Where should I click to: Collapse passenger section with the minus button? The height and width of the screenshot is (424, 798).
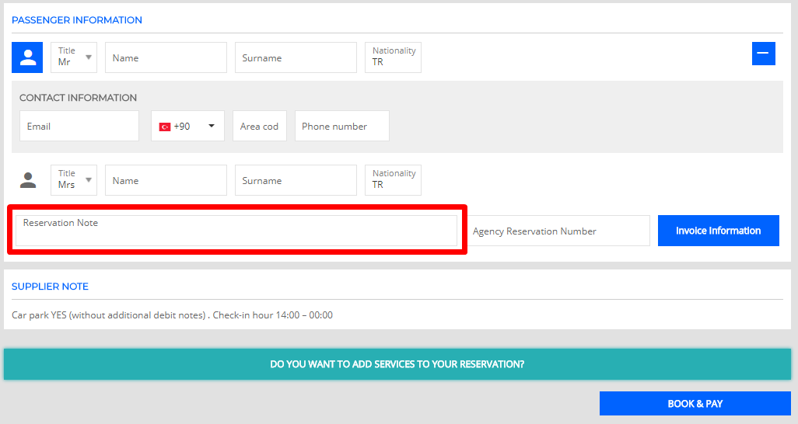763,54
